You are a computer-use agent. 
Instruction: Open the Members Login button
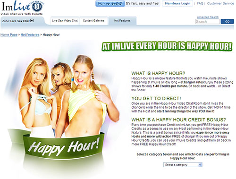click(x=177, y=3)
